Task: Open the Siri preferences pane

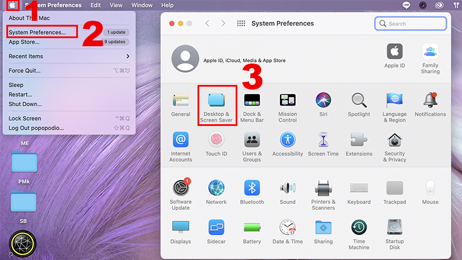Action: tap(323, 105)
